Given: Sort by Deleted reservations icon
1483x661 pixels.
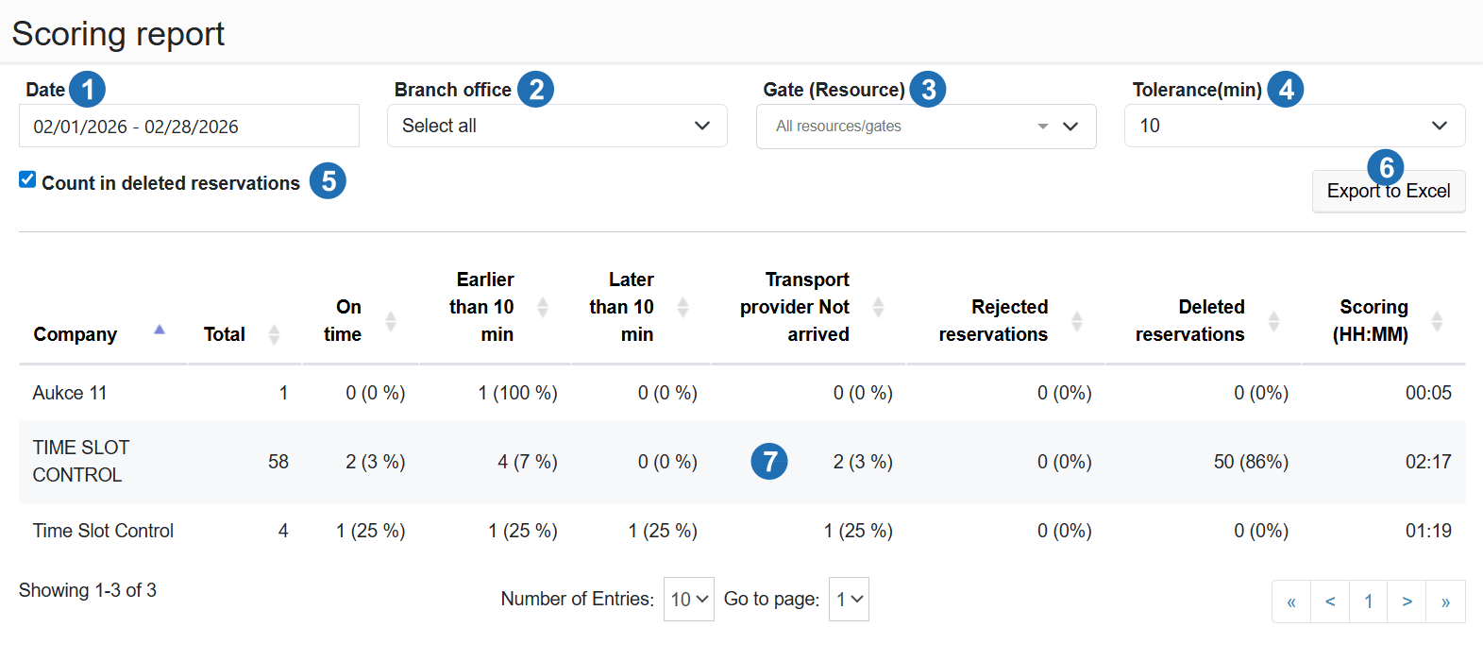Looking at the screenshot, I should click(1273, 321).
